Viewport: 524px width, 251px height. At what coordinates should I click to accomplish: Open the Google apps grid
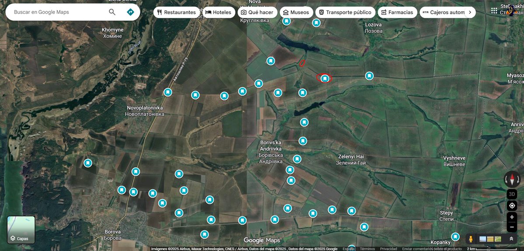click(494, 10)
